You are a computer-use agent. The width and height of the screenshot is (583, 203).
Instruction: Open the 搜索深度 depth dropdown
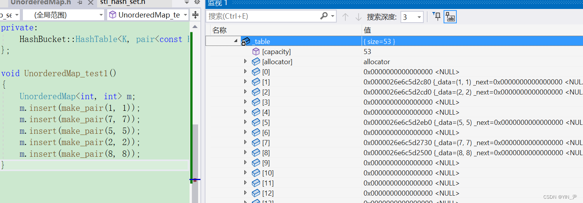[x=412, y=17]
